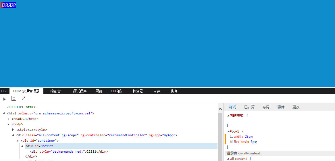Switch to 网络 network tab

[99, 91]
